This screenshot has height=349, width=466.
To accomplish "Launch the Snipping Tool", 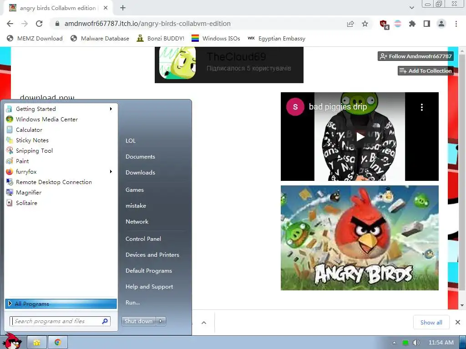I will click(61, 151).
